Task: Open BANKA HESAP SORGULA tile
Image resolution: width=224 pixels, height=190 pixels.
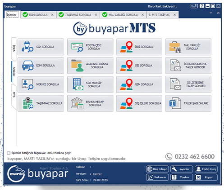Action: coord(90,103)
